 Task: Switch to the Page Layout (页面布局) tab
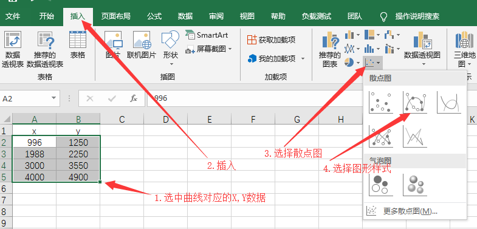(115, 16)
